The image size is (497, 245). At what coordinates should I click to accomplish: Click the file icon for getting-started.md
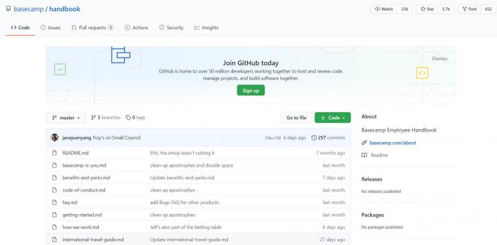(55, 215)
